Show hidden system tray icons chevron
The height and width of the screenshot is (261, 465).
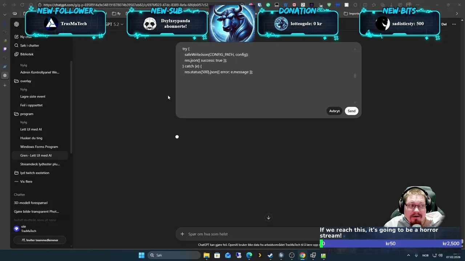tap(408, 255)
